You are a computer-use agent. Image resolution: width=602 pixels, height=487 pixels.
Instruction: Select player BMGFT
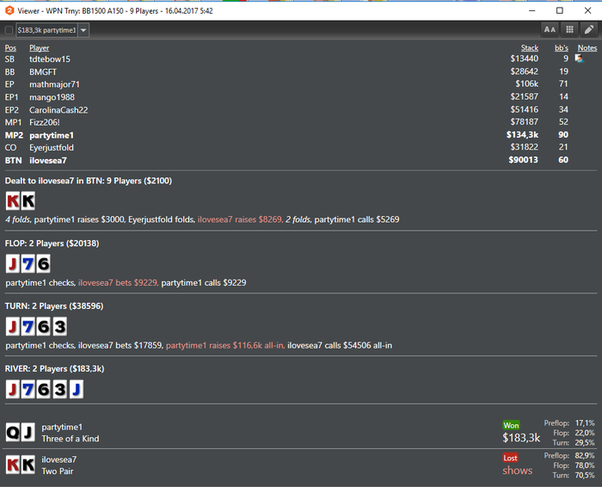pyautogui.click(x=43, y=71)
